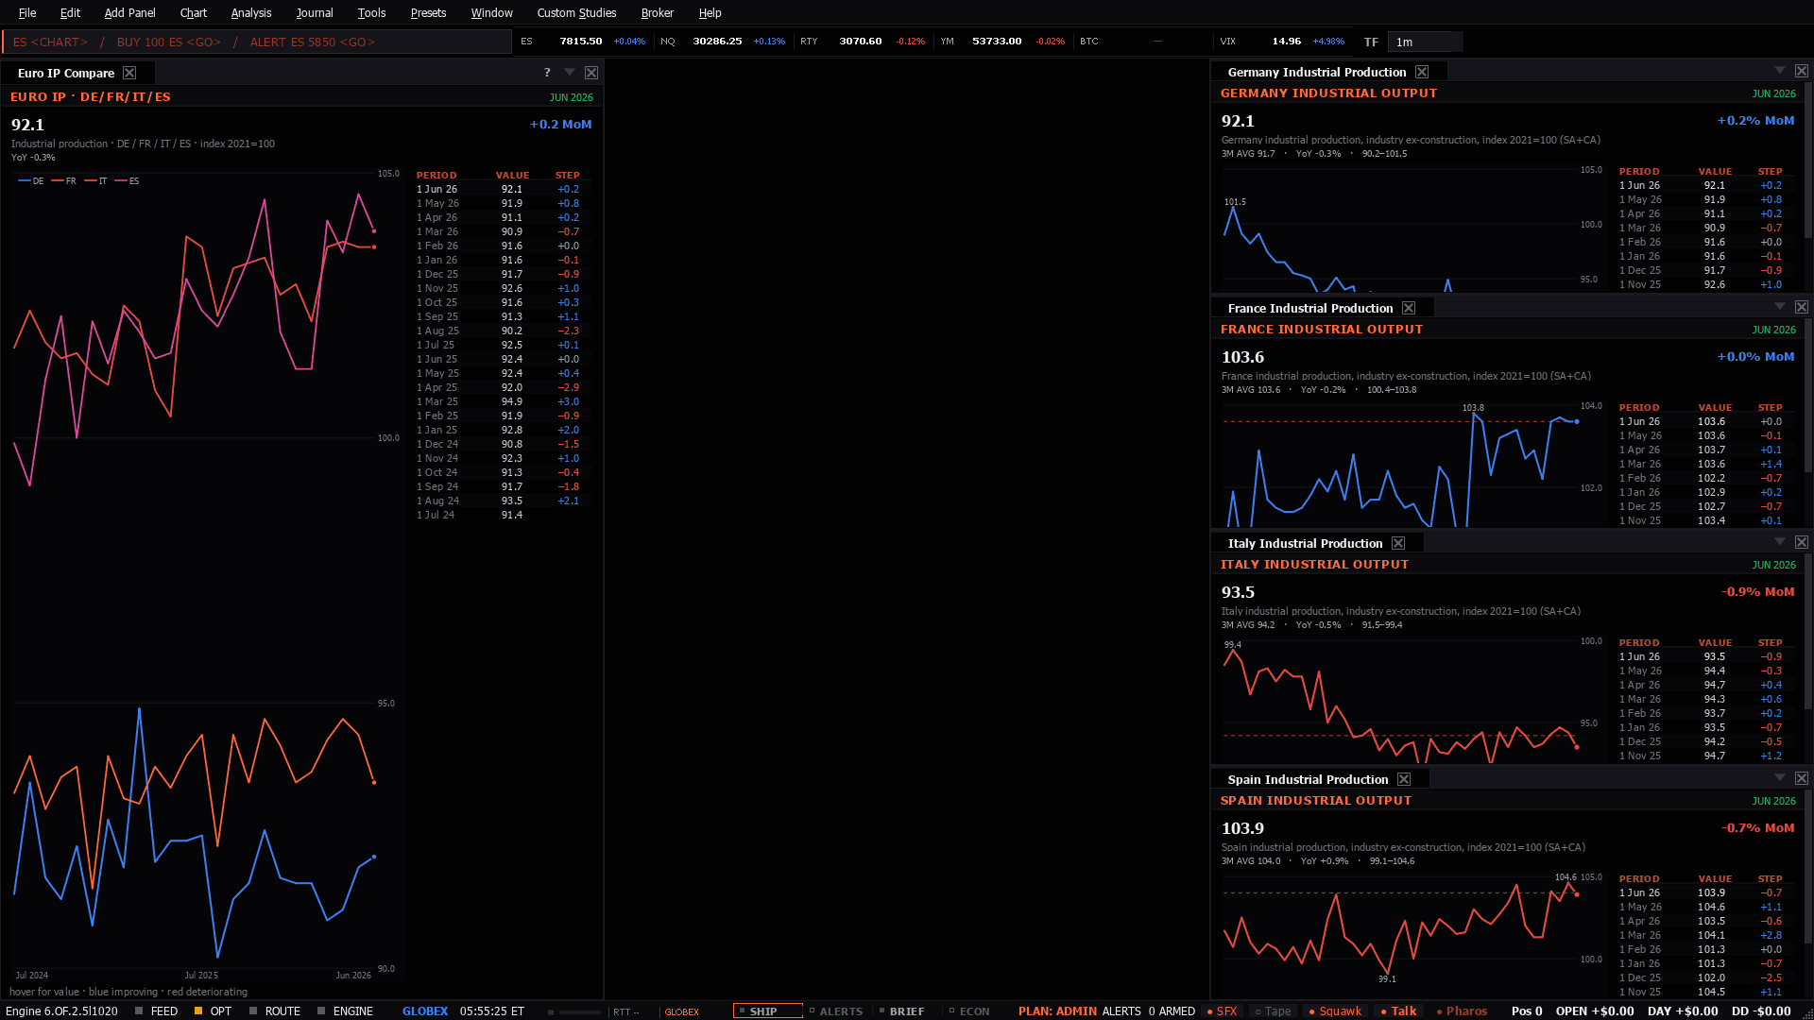
Task: Click the YM quote 53733.00
Action: pos(997,42)
